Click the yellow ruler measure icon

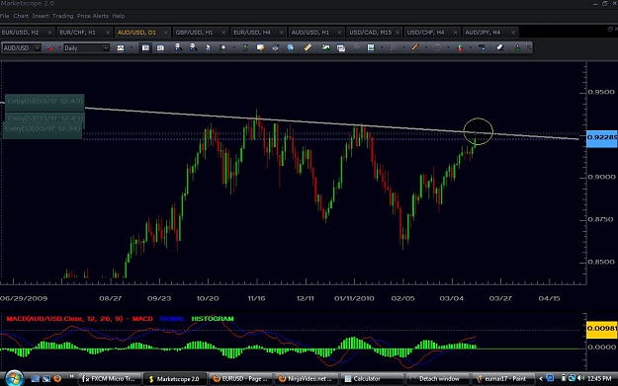[308, 47]
